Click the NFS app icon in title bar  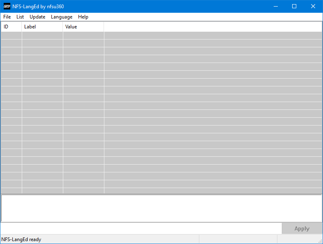(7, 6)
